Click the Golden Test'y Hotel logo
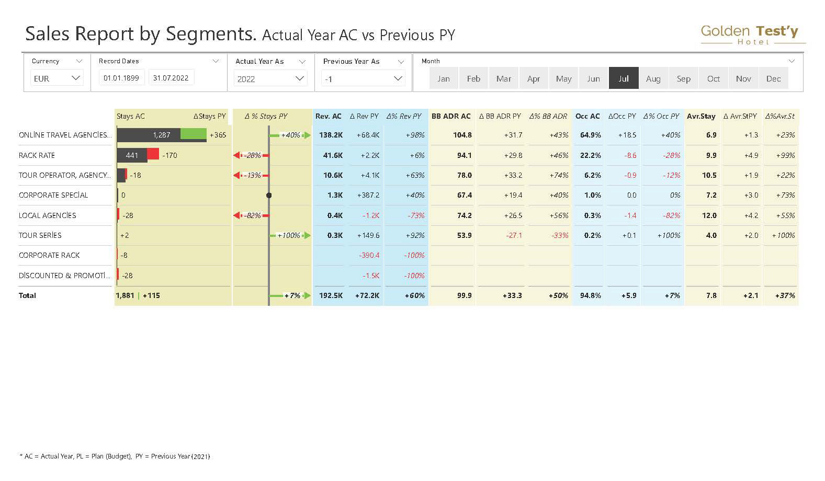 [x=752, y=35]
